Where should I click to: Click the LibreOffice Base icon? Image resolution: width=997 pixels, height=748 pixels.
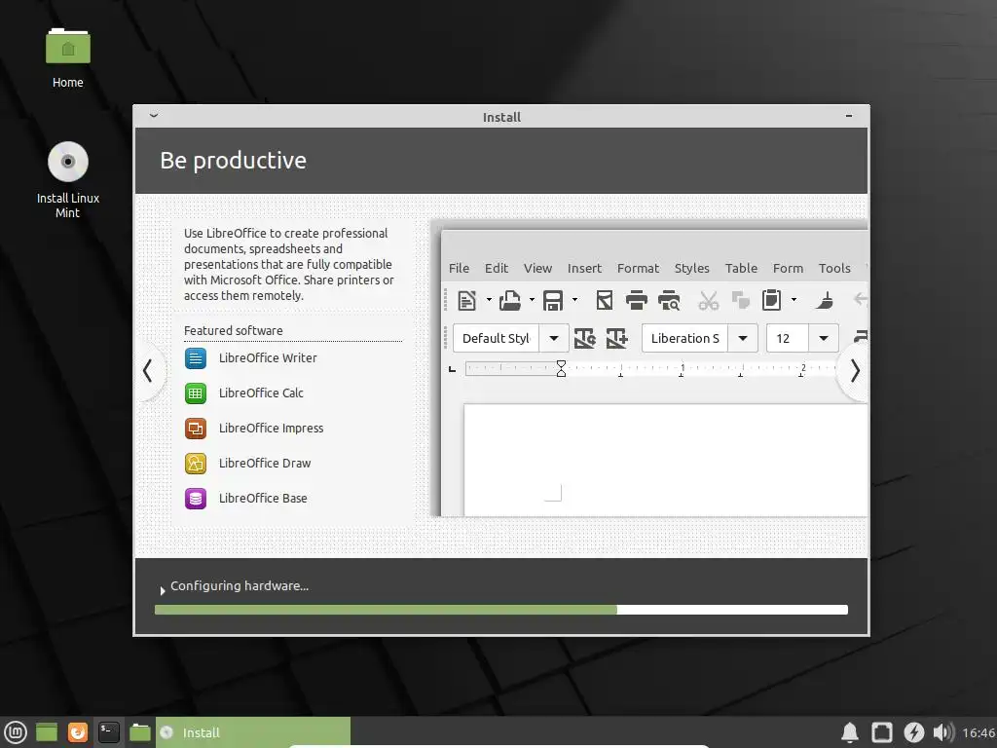[x=195, y=498]
